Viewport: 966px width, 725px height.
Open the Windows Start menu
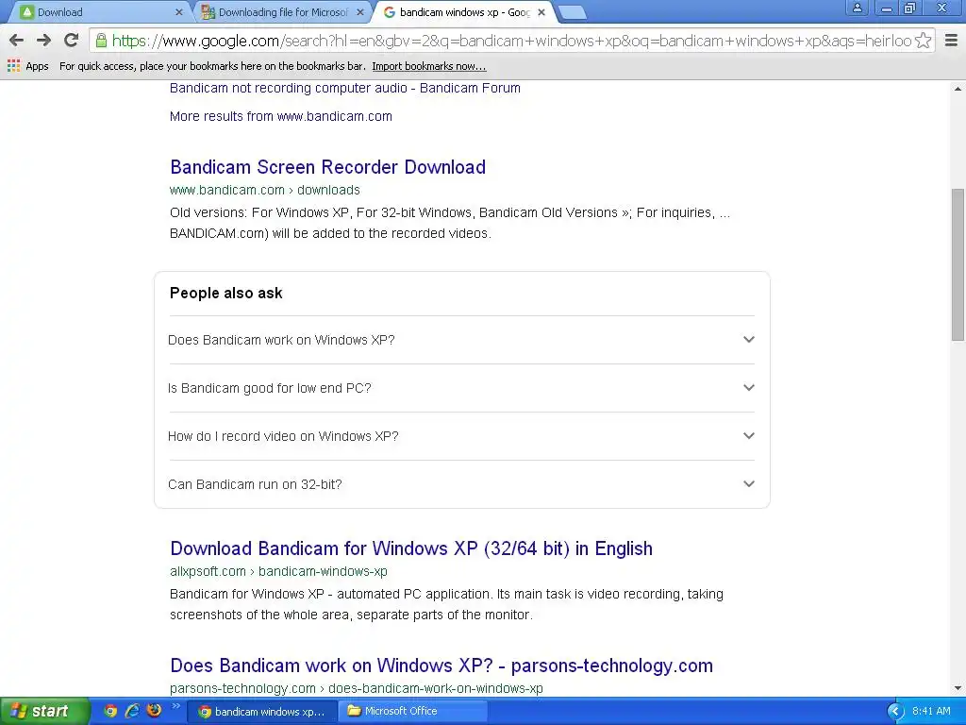coord(44,712)
